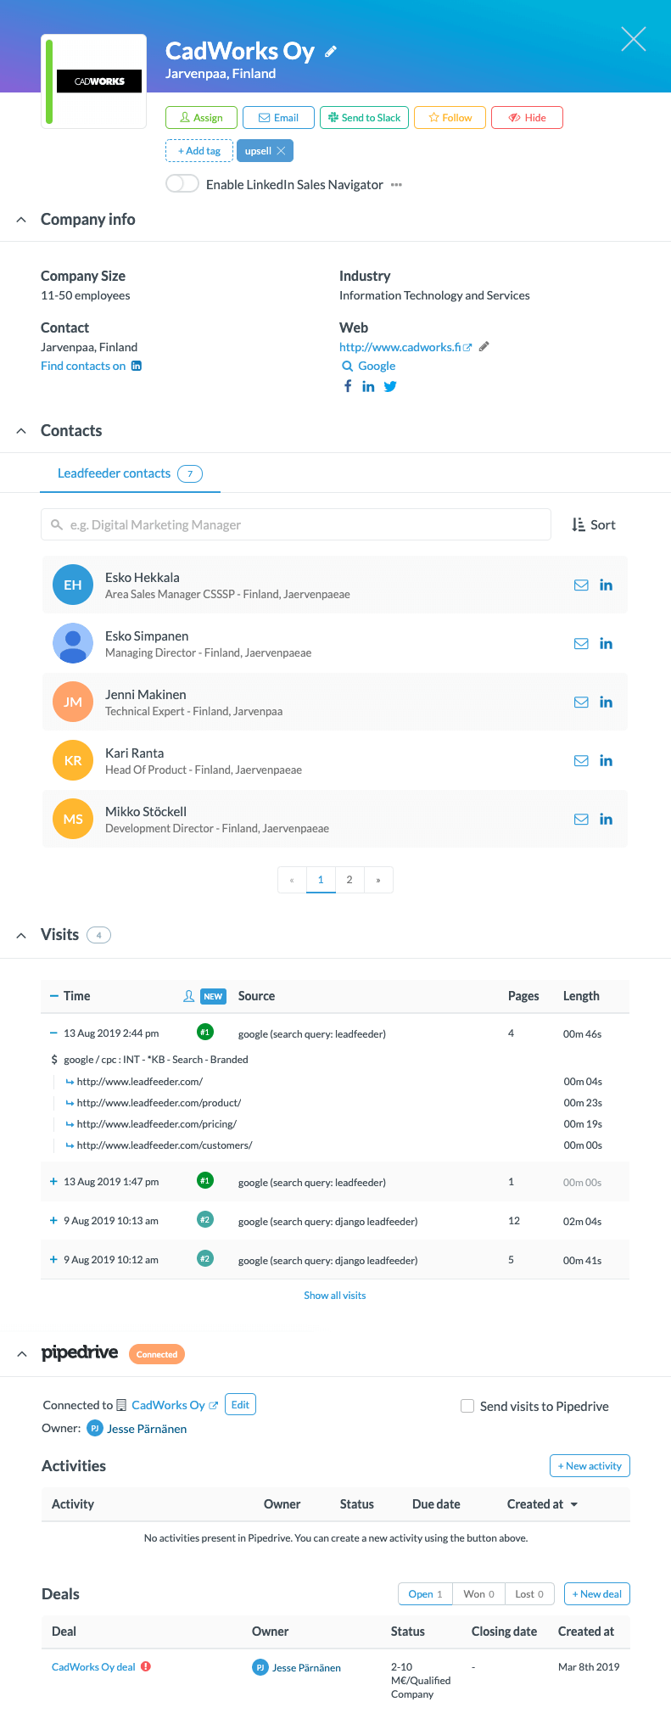Search company on Google
This screenshot has height=1713, width=671.
pos(369,366)
